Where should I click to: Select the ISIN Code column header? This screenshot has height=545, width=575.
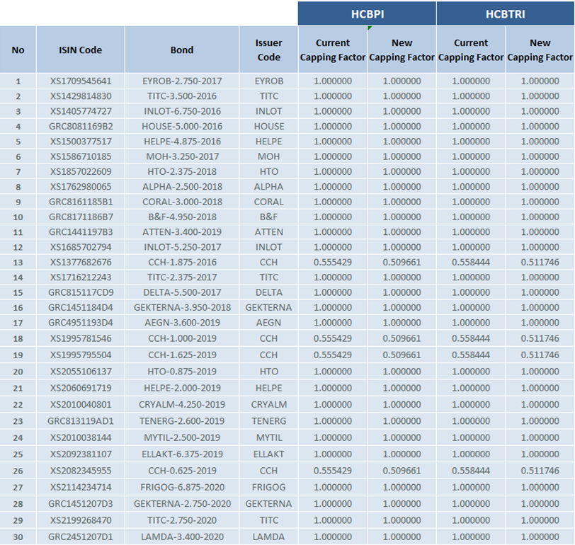[80, 50]
